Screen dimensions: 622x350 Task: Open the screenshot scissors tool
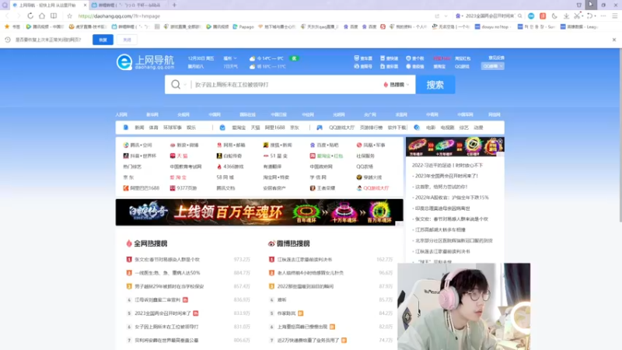pos(577,16)
